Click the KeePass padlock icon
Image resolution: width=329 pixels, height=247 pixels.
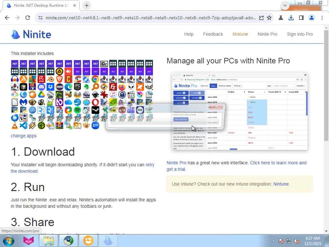tap(122, 95)
